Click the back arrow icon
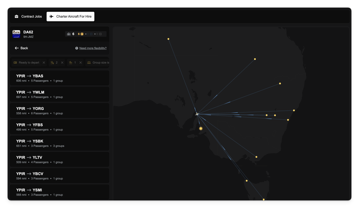This screenshot has width=359, height=208. [x=17, y=48]
